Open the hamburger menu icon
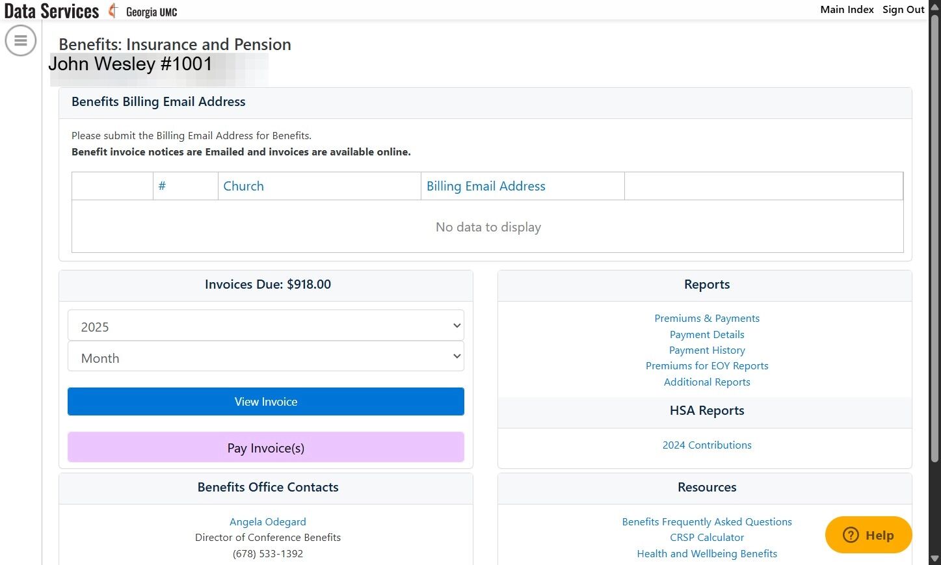941x565 pixels. [x=21, y=40]
